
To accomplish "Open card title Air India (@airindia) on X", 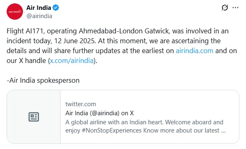I will click(x=100, y=113).
